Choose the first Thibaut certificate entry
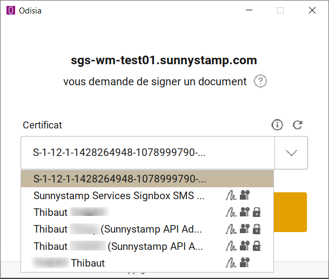Viewport: 329px width, 279px height. (x=70, y=213)
